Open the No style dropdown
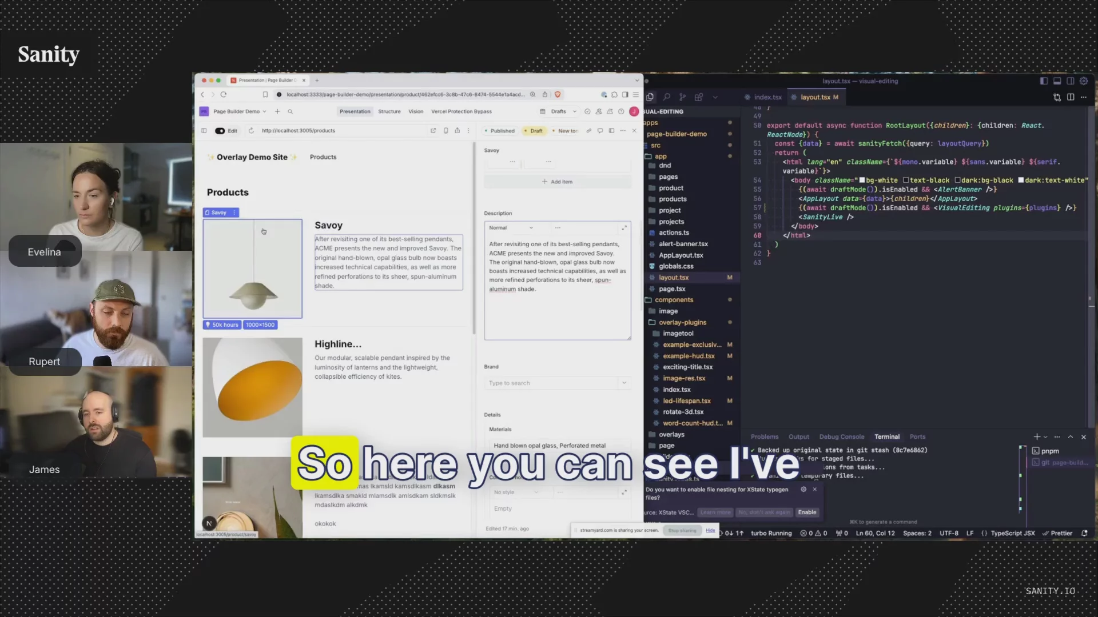The image size is (1098, 617). click(515, 492)
